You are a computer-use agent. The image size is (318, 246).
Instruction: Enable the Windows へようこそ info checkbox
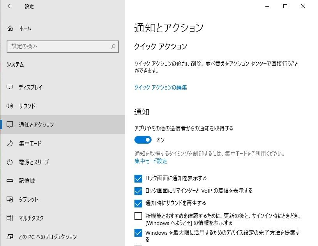(x=138, y=216)
